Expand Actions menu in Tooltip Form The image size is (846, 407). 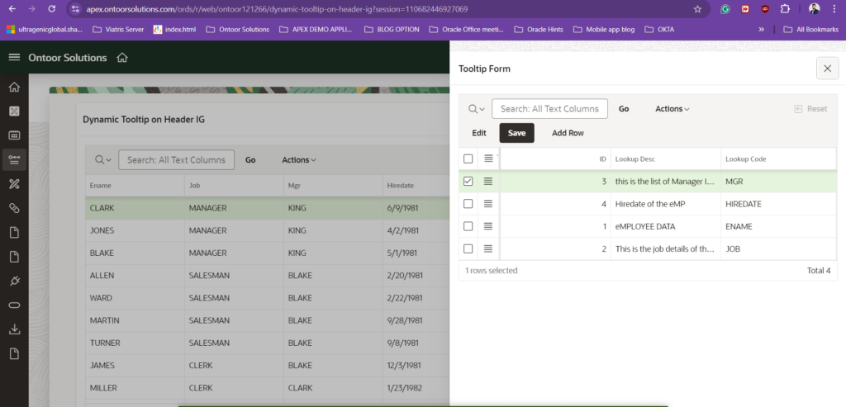point(672,109)
